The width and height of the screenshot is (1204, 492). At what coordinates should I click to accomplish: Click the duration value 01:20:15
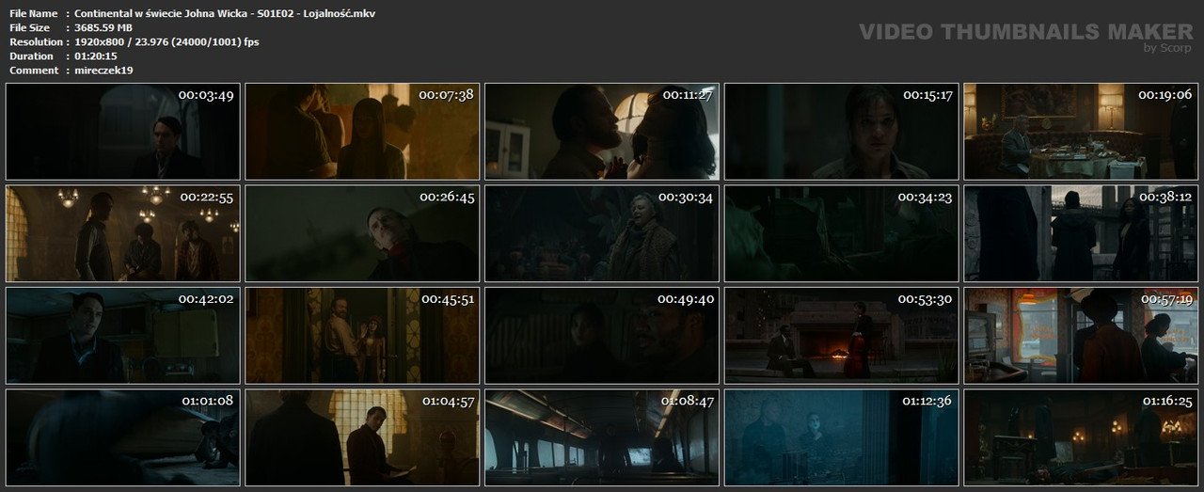(x=96, y=56)
